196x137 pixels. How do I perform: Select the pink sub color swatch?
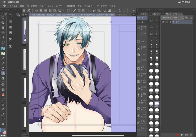click(x=5, y=132)
